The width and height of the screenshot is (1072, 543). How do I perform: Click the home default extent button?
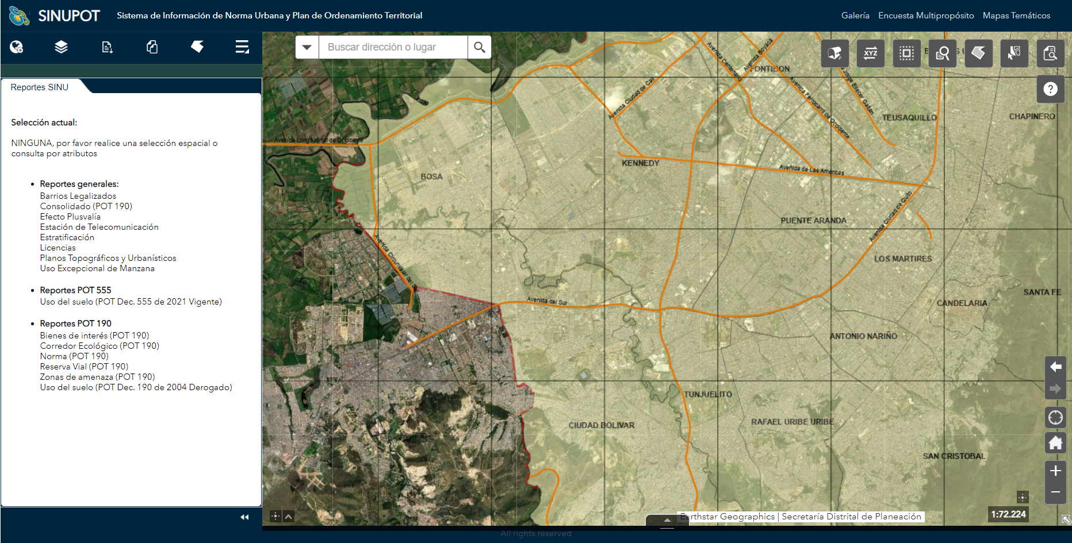point(1055,443)
